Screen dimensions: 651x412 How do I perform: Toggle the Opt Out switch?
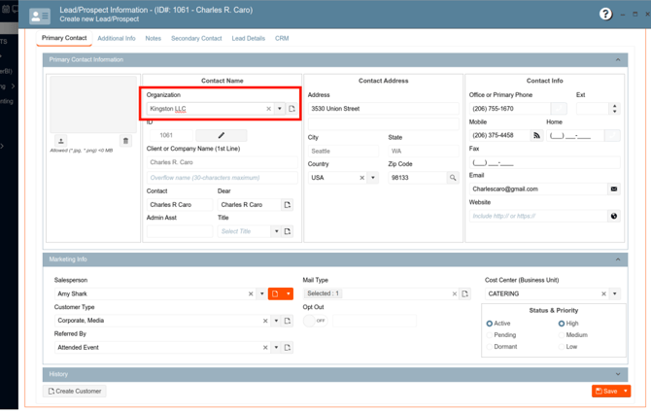pos(316,321)
